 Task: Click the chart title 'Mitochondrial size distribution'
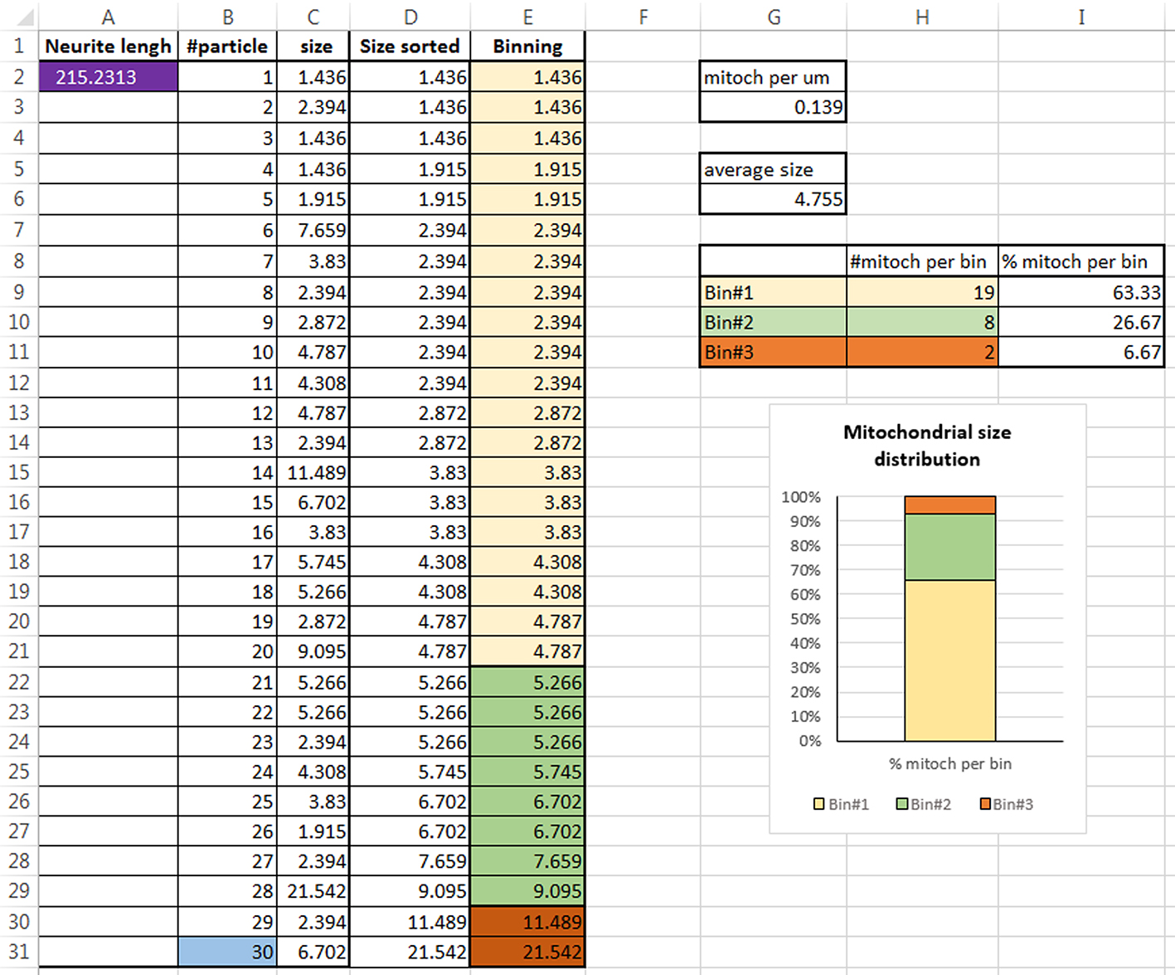coord(927,446)
